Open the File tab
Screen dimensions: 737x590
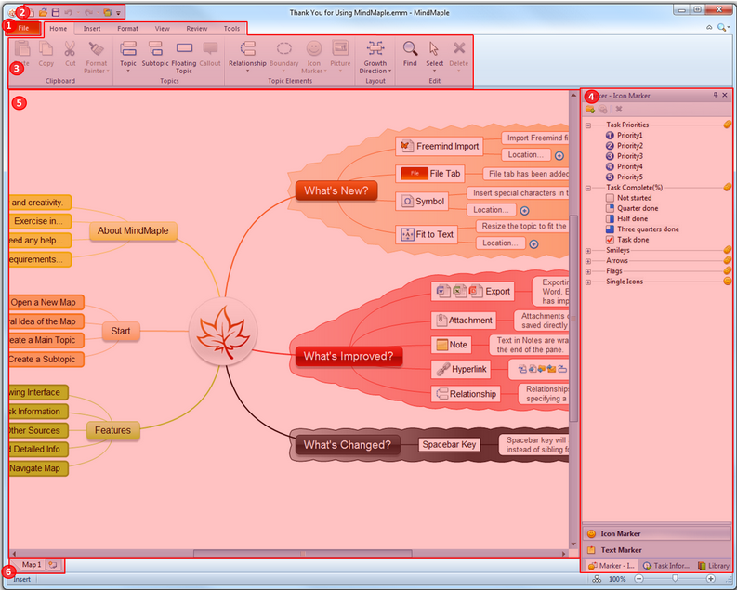(x=23, y=28)
